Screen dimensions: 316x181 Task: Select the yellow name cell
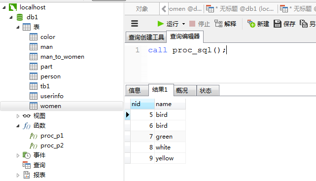[170, 158]
